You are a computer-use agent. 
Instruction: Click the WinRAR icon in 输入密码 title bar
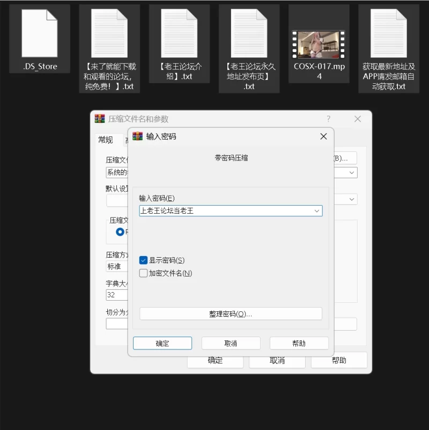(138, 136)
